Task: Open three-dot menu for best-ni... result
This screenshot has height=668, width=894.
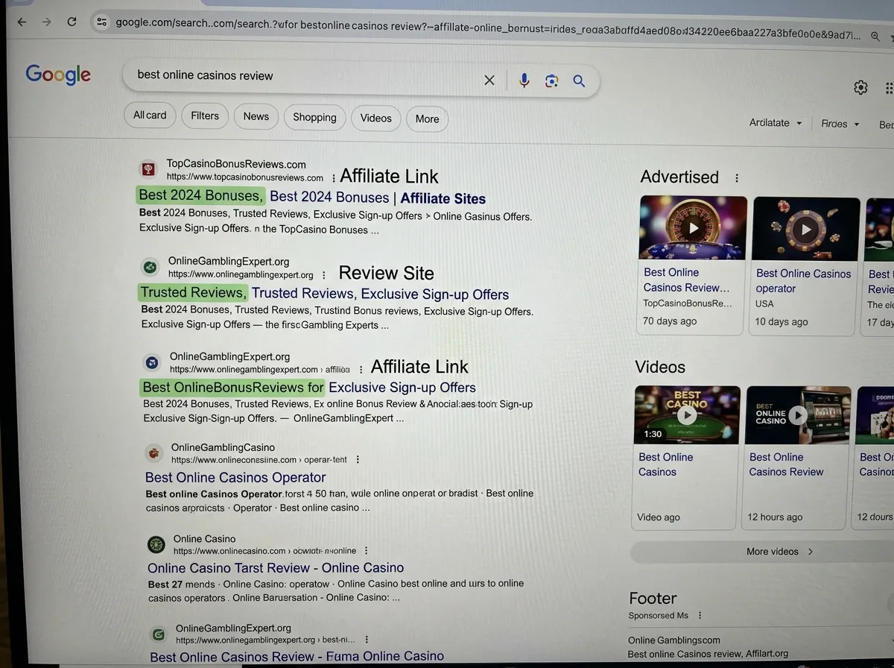Action: click(x=367, y=640)
